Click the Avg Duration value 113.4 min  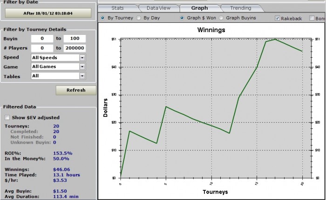[x=66, y=196]
